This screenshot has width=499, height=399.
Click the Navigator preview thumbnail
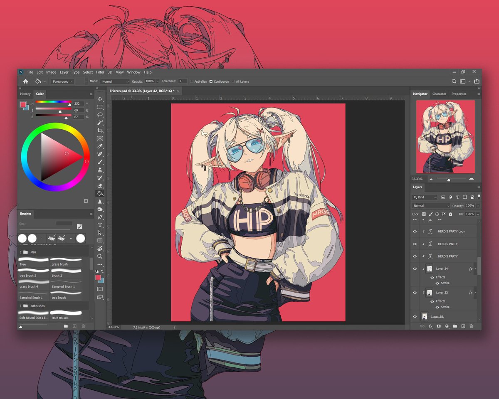click(445, 137)
